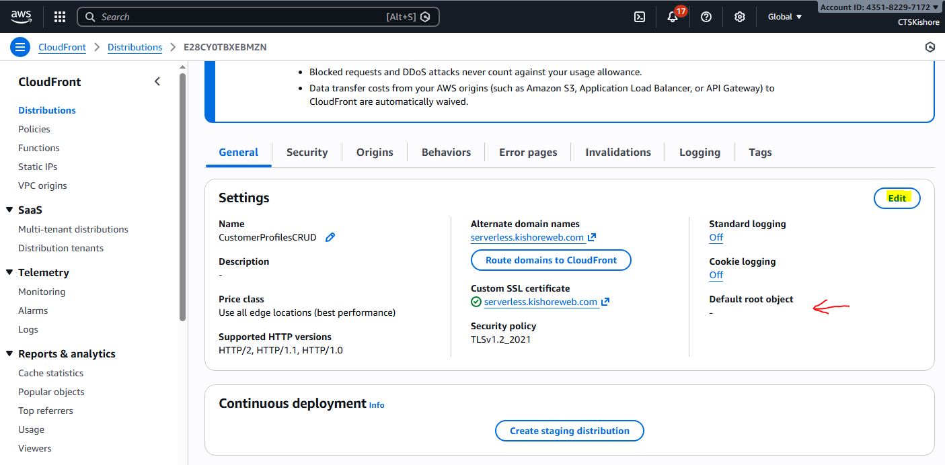Collapse the CloudFront side panel
The width and height of the screenshot is (945, 465).
point(157,81)
